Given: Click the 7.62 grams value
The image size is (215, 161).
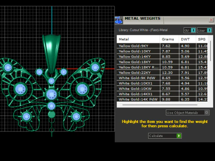Looking at the screenshot, I should pyautogui.click(x=166, y=46).
